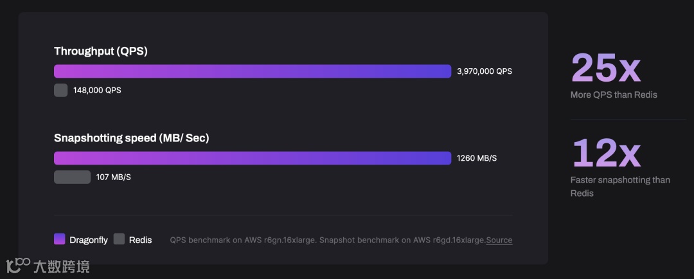Click the watermark logo icon at bottom-left

click(x=18, y=264)
